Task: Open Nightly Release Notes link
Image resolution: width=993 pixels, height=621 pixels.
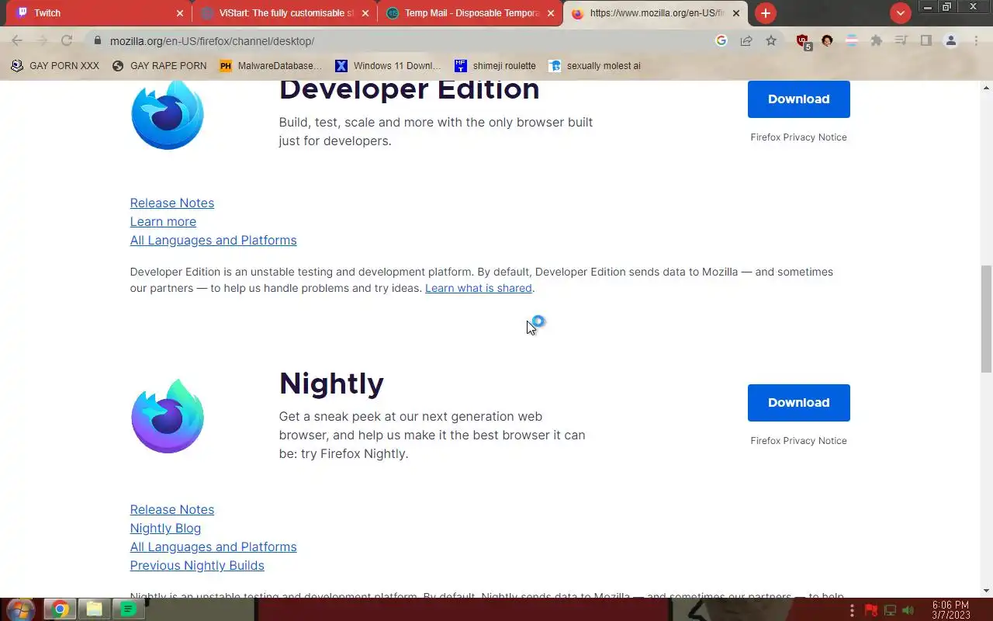Action: click(172, 509)
